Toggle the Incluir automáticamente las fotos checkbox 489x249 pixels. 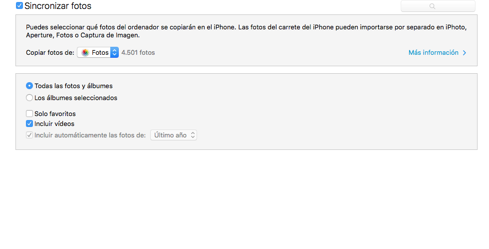click(x=29, y=135)
